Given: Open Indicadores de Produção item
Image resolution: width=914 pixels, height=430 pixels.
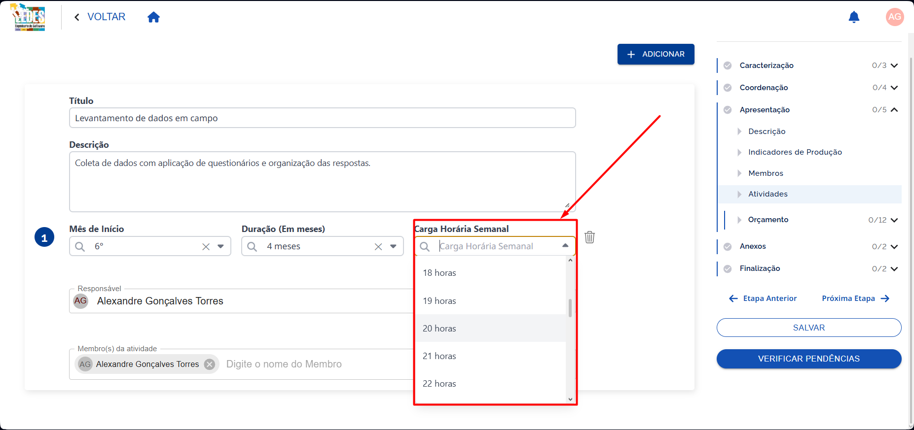Looking at the screenshot, I should [x=795, y=152].
